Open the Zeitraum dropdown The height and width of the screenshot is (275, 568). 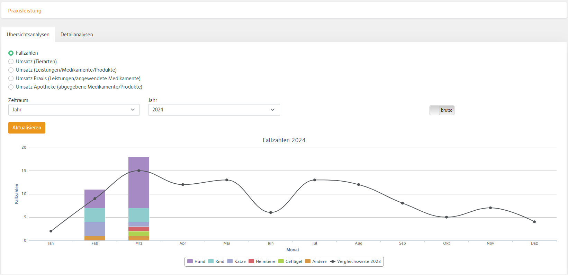pos(74,110)
